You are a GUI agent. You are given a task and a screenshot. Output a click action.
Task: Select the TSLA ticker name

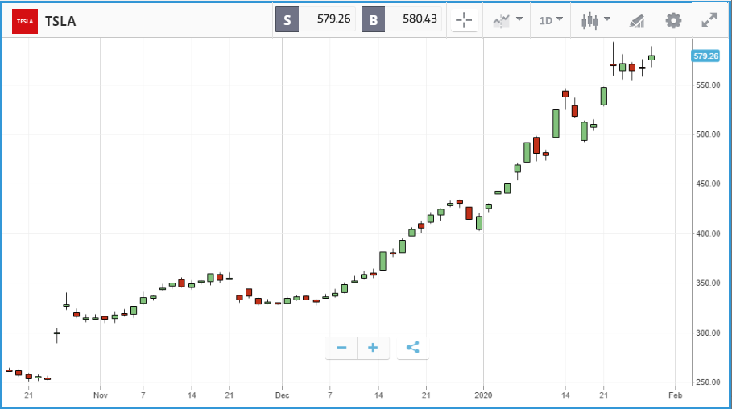pos(60,21)
